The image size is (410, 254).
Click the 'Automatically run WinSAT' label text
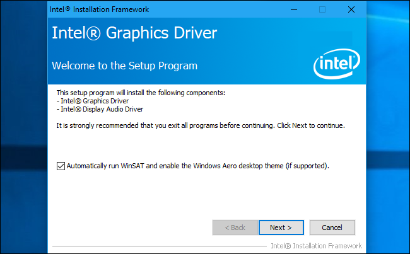(x=197, y=166)
